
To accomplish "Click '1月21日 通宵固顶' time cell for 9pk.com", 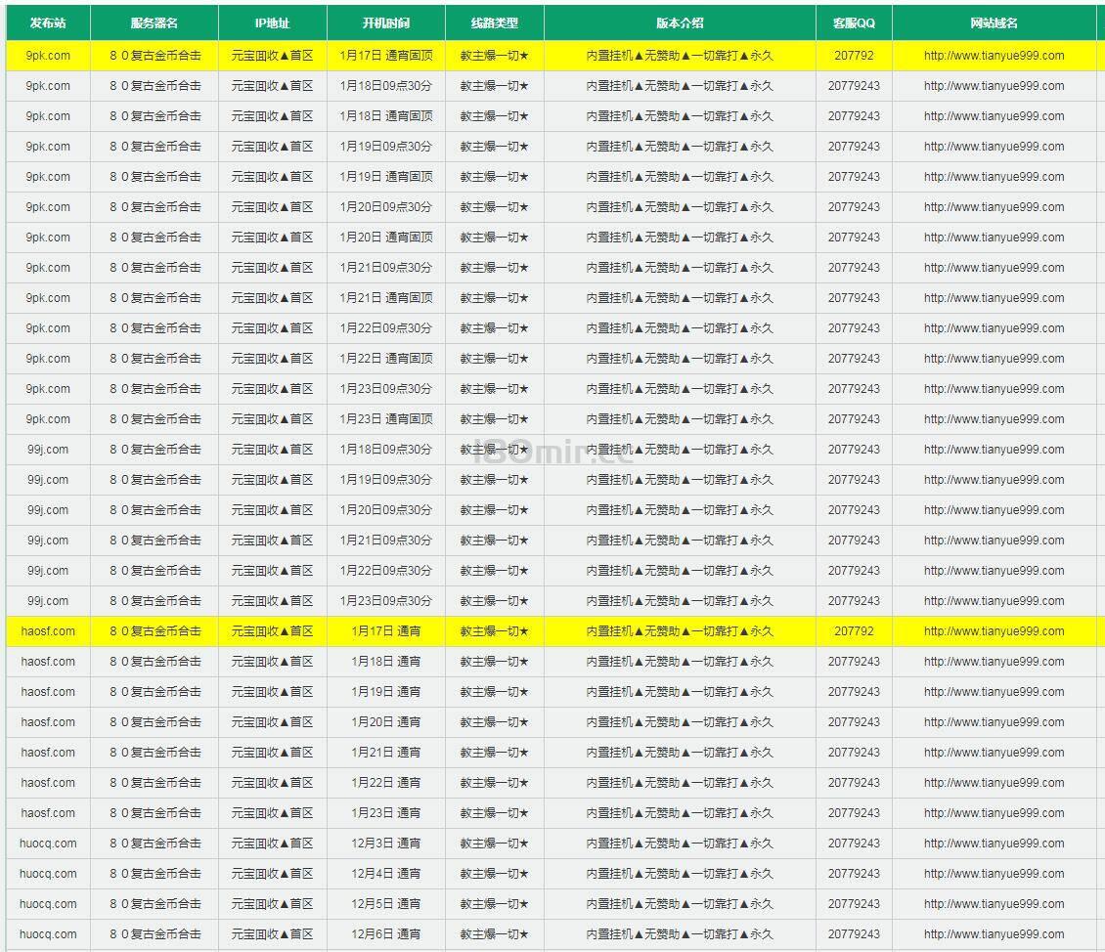I will (x=386, y=298).
